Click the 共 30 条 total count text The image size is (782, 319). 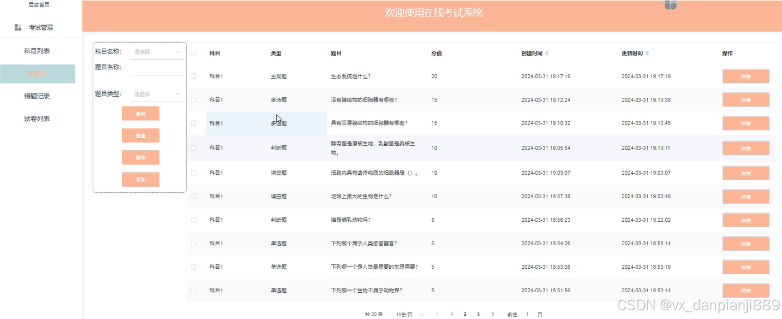click(374, 315)
